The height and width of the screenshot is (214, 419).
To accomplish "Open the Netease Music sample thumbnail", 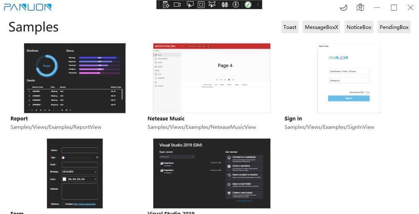I will click(x=212, y=78).
